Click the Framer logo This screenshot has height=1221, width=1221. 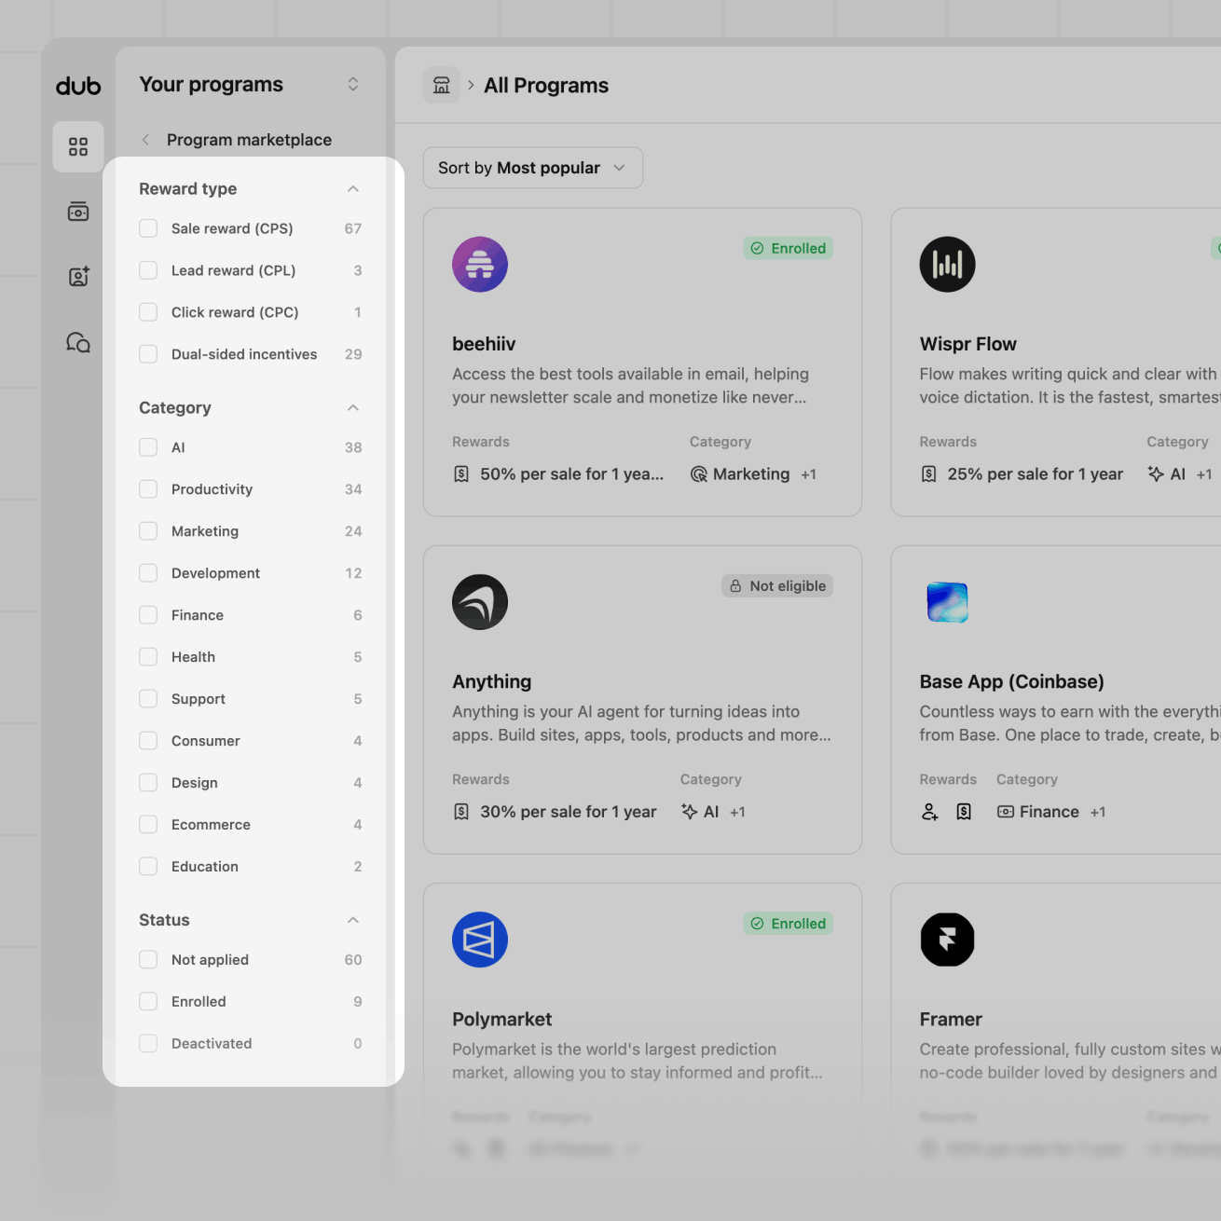click(947, 940)
